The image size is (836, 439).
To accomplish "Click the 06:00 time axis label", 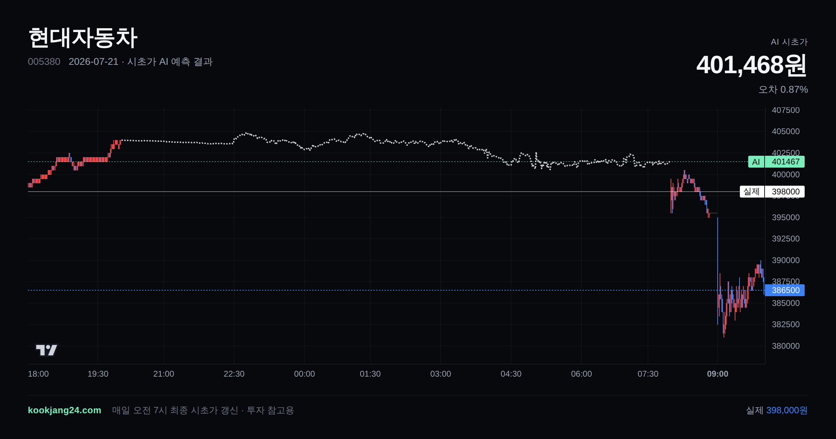I will pyautogui.click(x=581, y=374).
